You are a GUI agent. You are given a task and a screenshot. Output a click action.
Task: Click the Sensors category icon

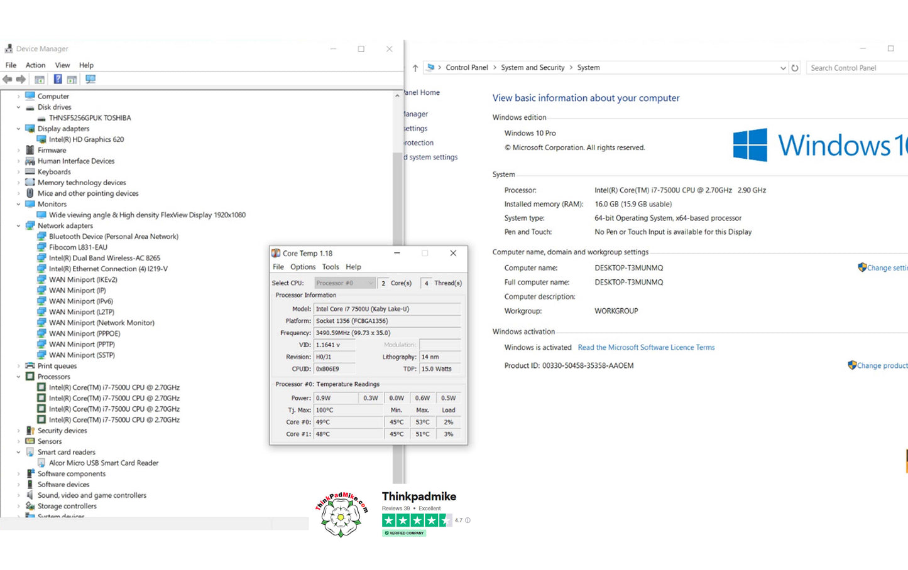point(30,441)
